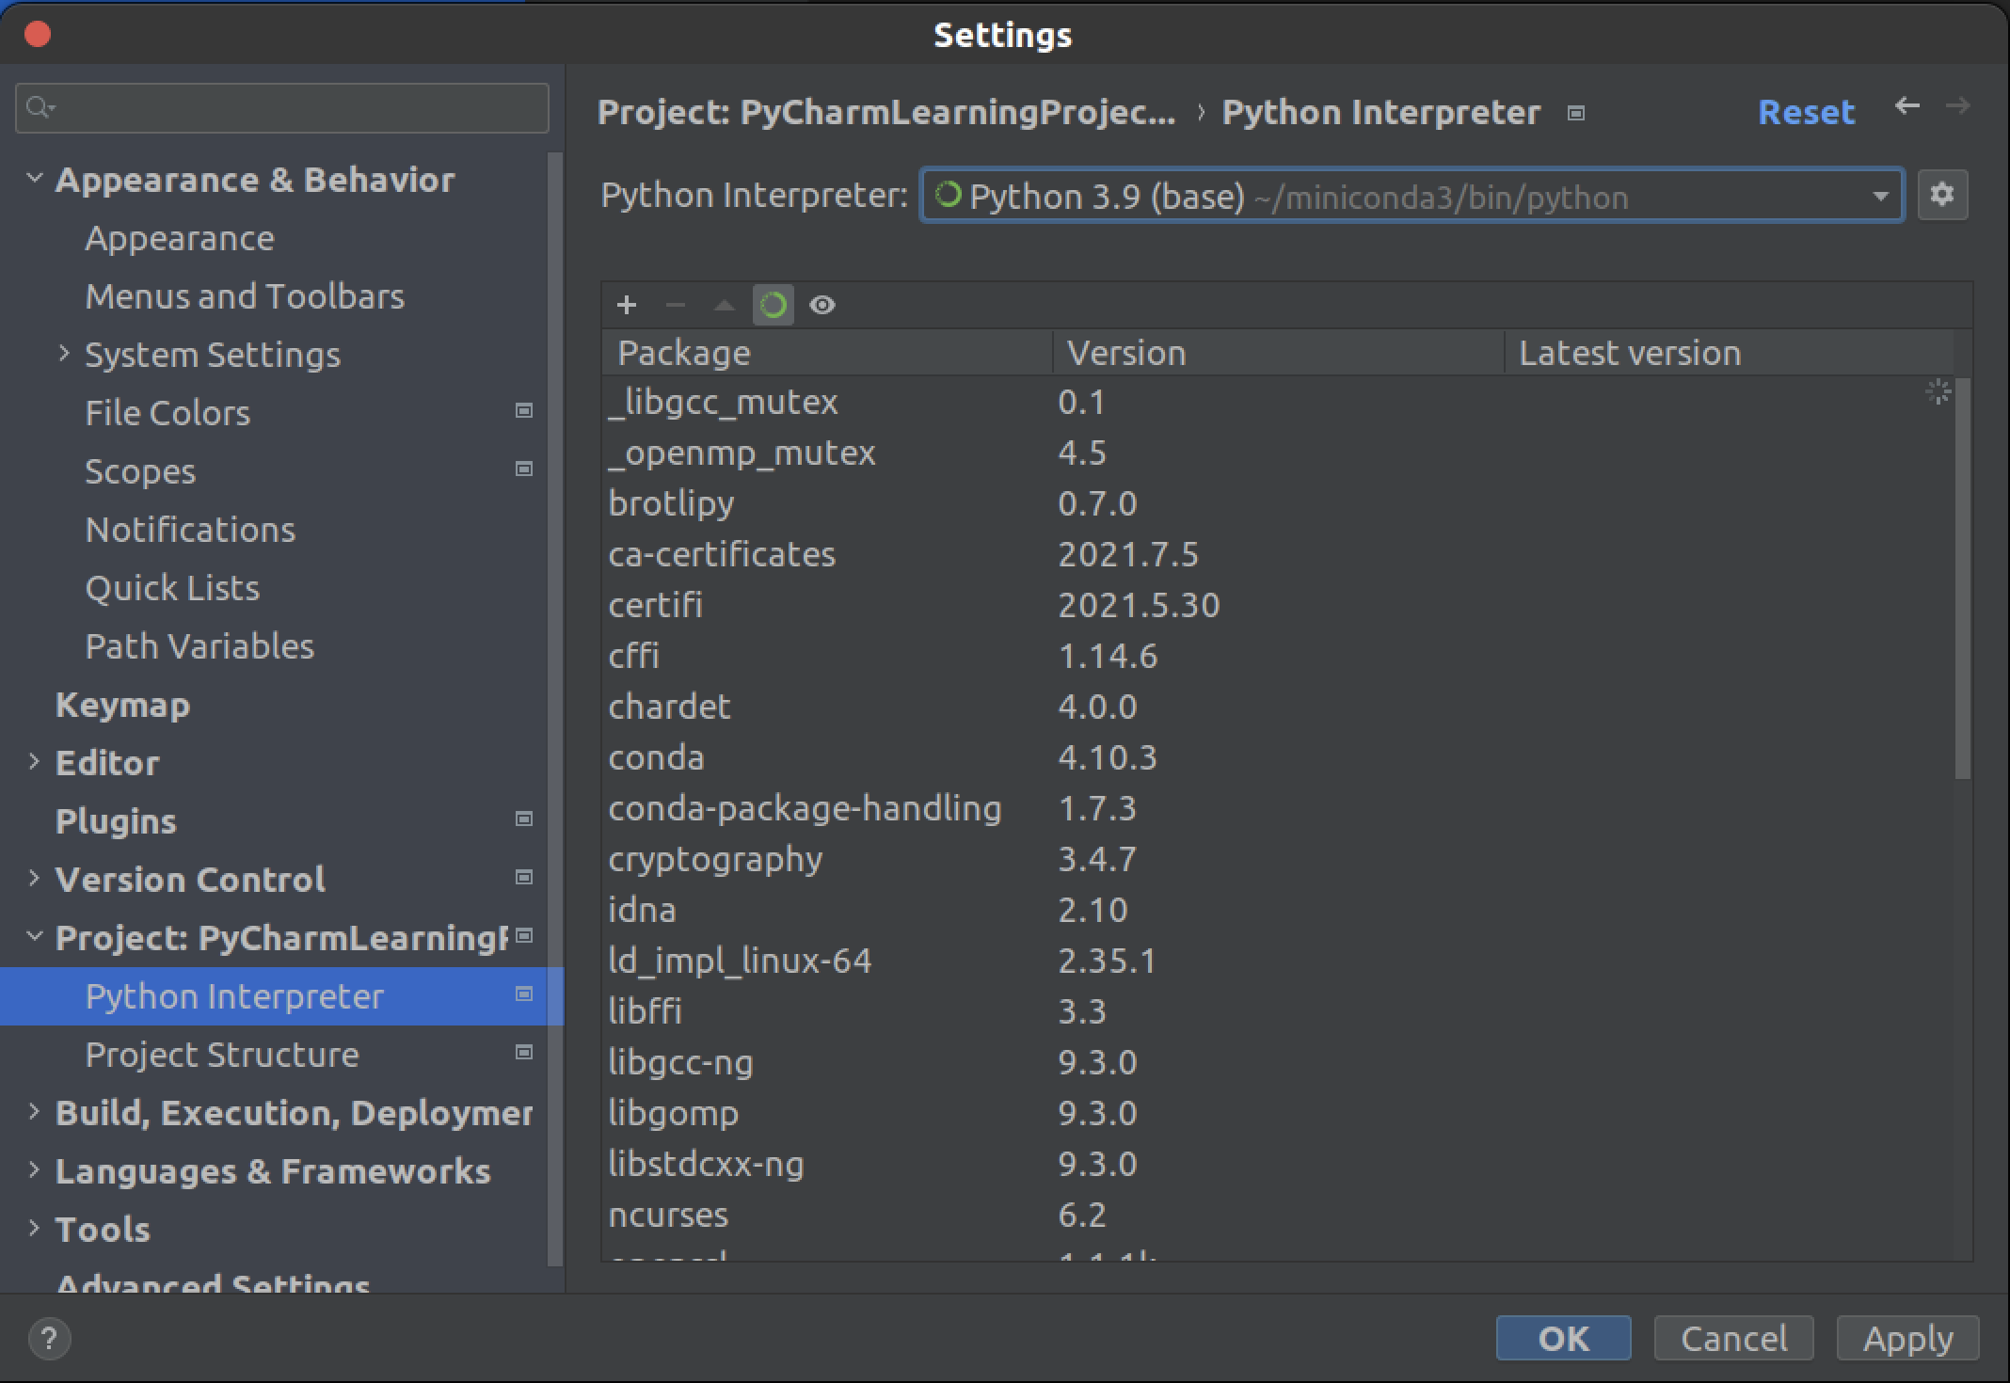
Task: Click the back navigation arrow
Action: (x=1906, y=106)
